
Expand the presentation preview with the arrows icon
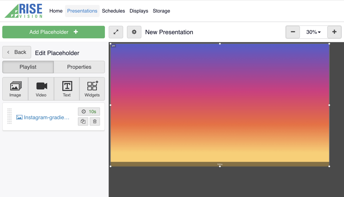116,32
